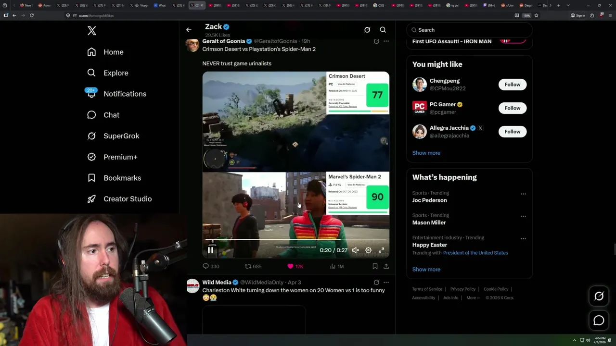Click the search icon in profile header

pyautogui.click(x=383, y=30)
